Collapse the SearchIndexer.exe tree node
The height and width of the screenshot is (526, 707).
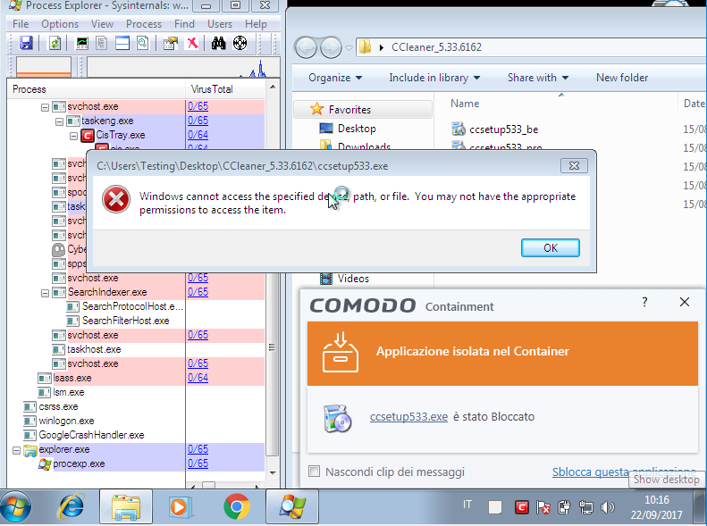click(45, 293)
